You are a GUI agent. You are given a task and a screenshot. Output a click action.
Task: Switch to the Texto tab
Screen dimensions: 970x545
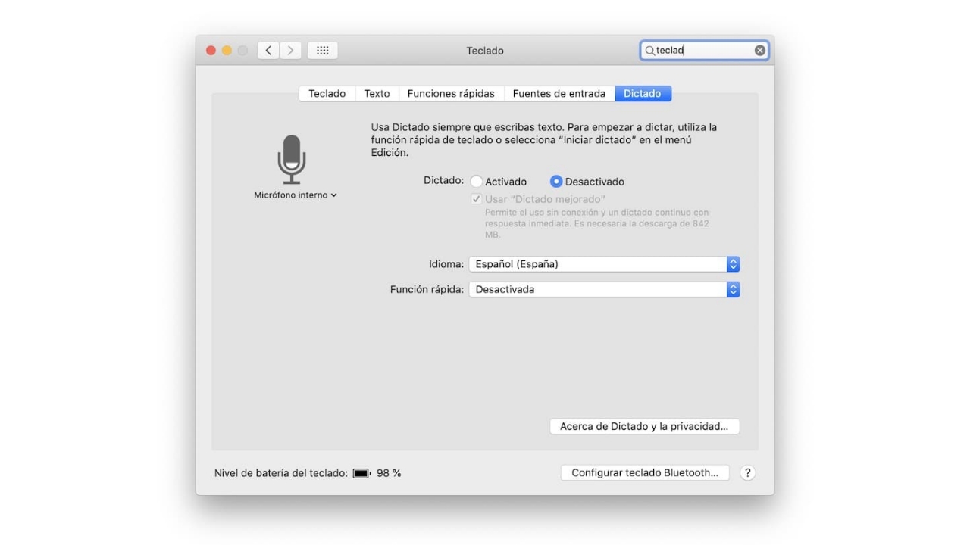tap(377, 94)
